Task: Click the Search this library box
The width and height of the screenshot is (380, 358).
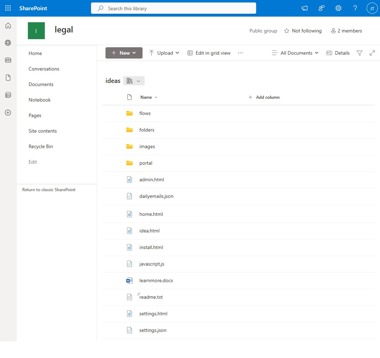Action: coord(173,8)
